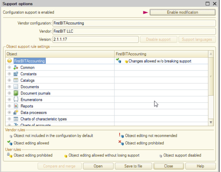Click the user rules locked 'Object editing prohibited' icon
The image size is (221, 172).
coord(10,155)
